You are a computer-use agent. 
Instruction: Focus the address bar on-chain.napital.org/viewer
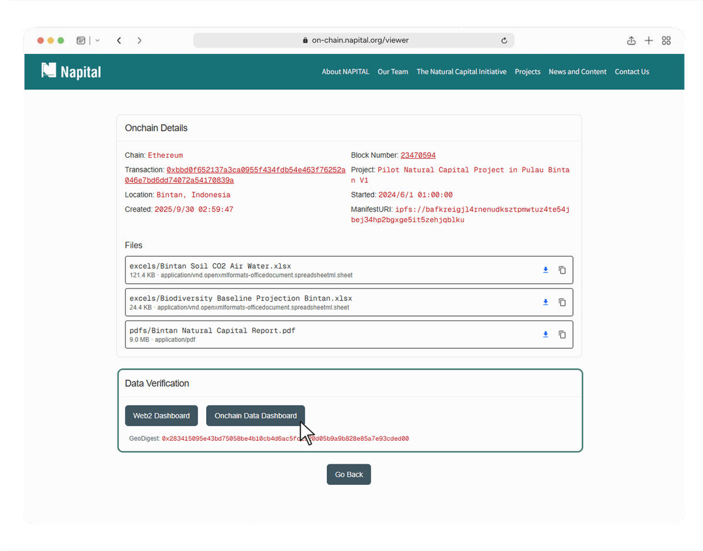click(354, 40)
